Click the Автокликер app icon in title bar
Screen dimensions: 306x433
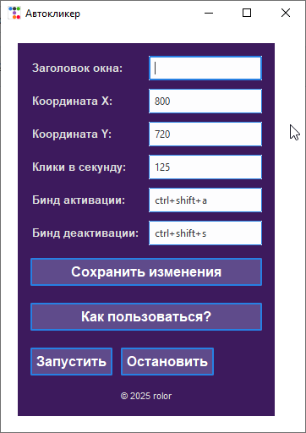pyautogui.click(x=14, y=13)
